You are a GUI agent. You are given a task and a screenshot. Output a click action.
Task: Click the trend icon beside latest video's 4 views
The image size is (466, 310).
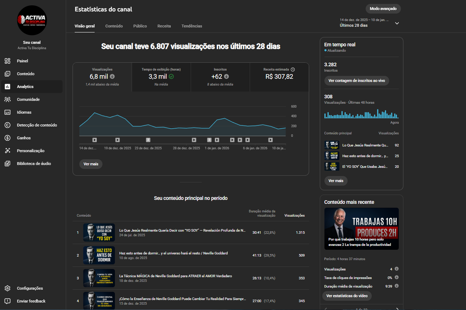tap(397, 269)
